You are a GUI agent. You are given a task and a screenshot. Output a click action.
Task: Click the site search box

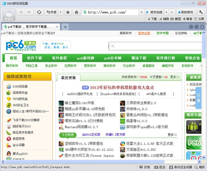click(156, 46)
